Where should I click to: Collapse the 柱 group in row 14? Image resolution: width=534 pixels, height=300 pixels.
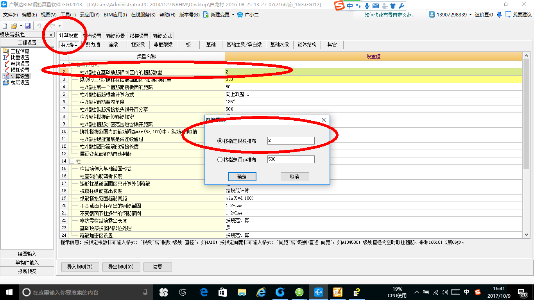[72, 161]
